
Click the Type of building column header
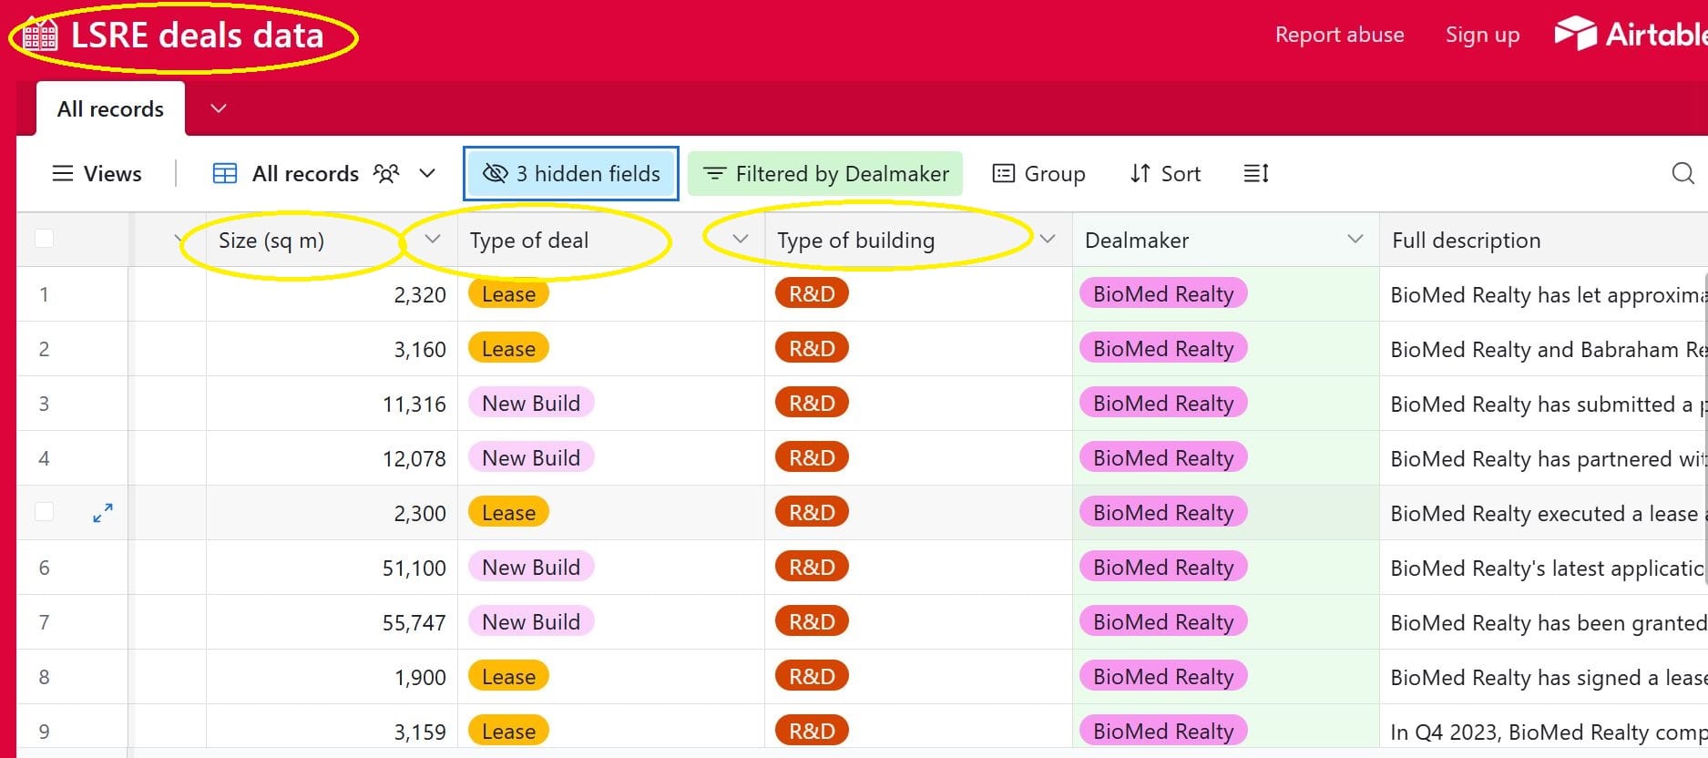[918, 240]
